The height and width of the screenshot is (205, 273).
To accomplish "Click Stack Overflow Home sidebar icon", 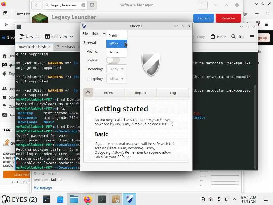I will click(5, 56).
